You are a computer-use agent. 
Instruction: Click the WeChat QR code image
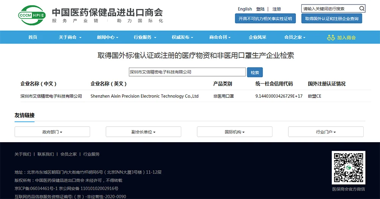click(x=348, y=168)
